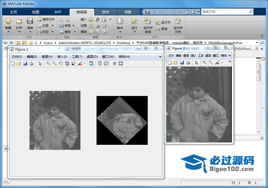268x188 pixels.
Task: Switch to the Publish (发布) tab
Action: pyautogui.click(x=105, y=12)
